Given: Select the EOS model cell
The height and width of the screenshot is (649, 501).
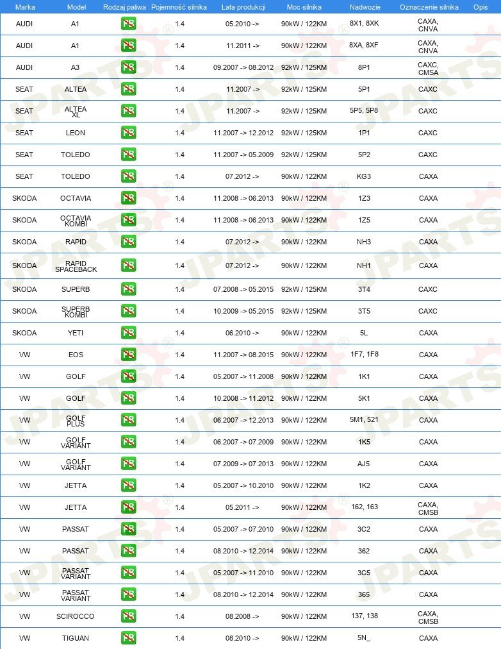Looking at the screenshot, I should (x=76, y=355).
